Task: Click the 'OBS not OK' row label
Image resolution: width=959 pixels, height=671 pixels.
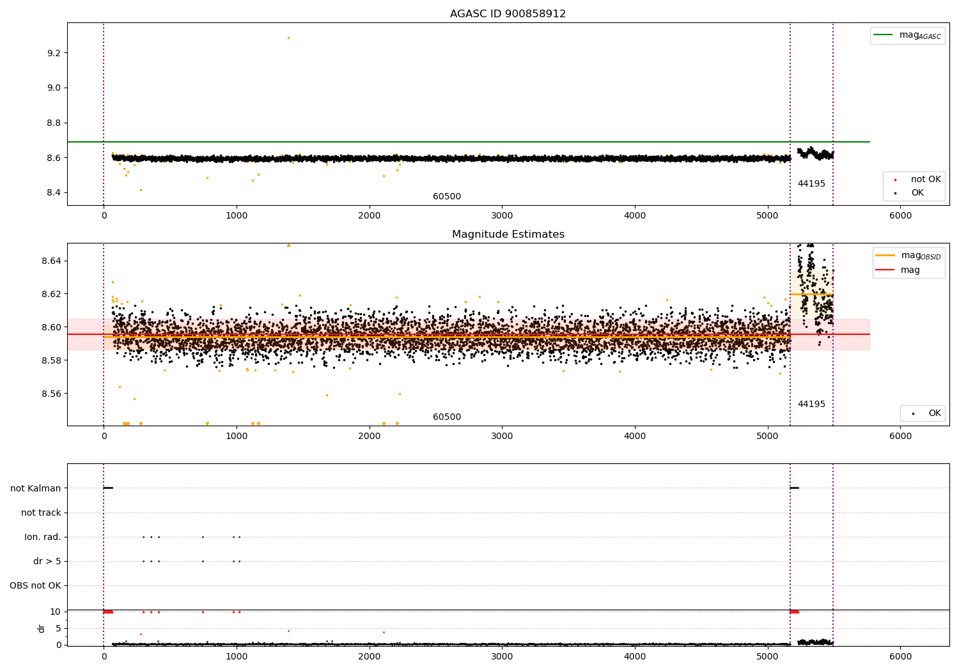Action: [36, 586]
